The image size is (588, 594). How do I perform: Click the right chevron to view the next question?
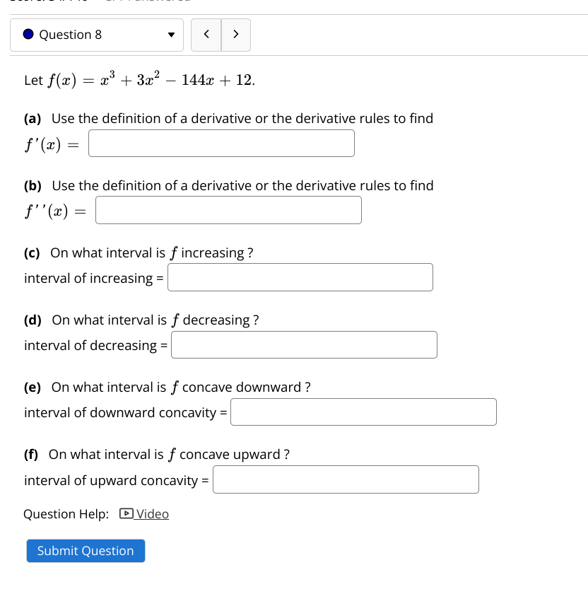236,34
